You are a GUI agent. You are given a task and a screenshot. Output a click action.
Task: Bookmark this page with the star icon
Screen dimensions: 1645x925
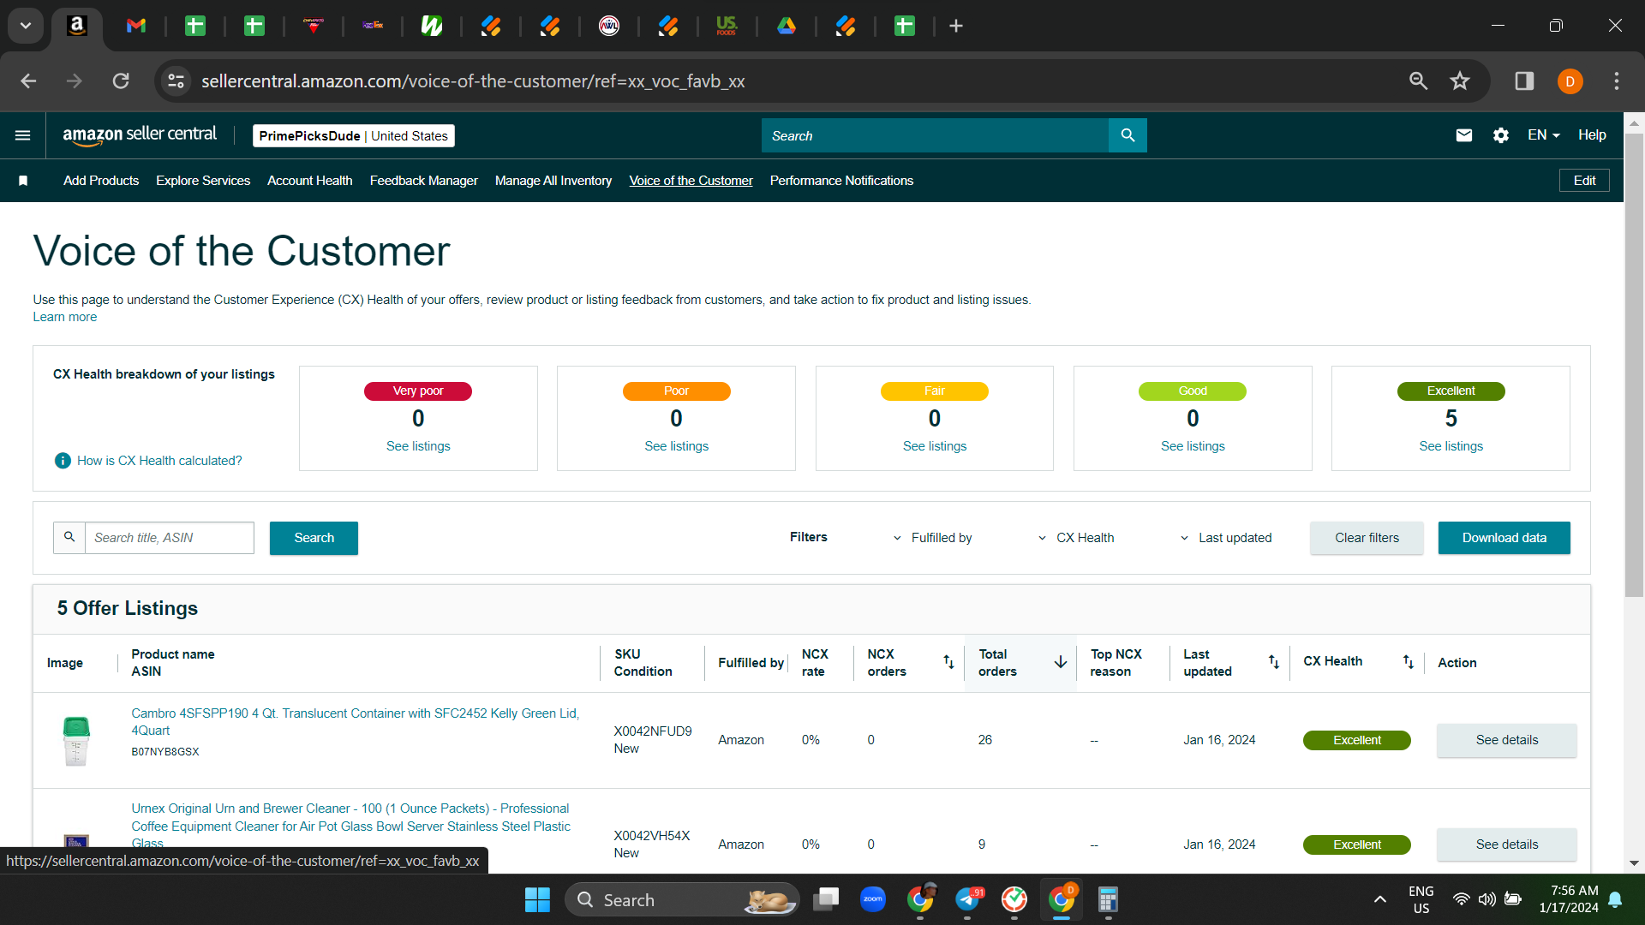pyautogui.click(x=1460, y=81)
